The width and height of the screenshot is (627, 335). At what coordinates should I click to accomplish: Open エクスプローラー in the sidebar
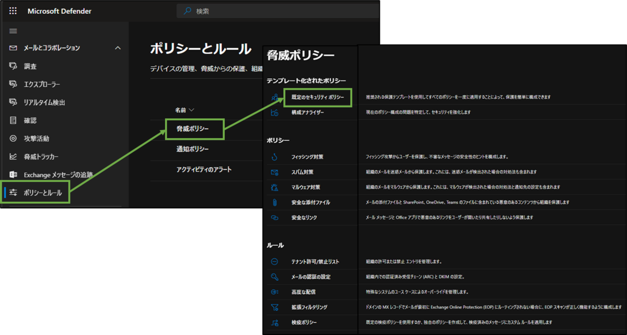(x=42, y=84)
